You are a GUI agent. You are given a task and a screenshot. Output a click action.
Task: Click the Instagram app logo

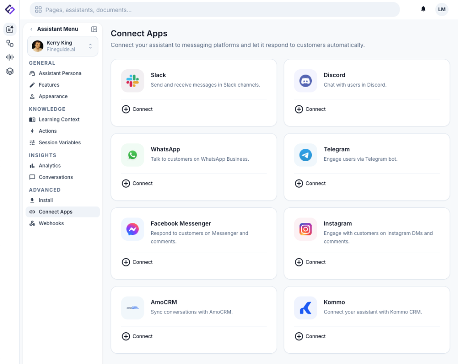coord(305,230)
